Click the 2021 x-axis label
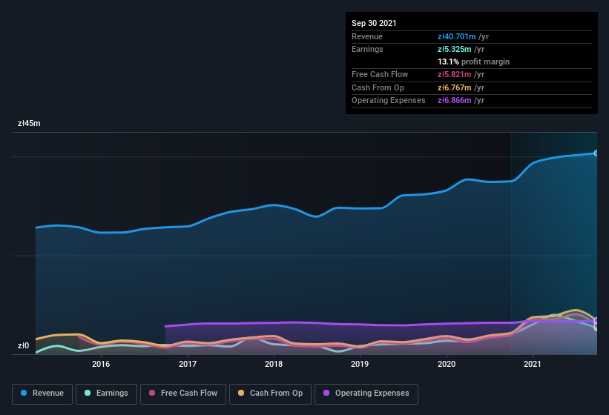Screen dimensions: 609x415 point(532,364)
